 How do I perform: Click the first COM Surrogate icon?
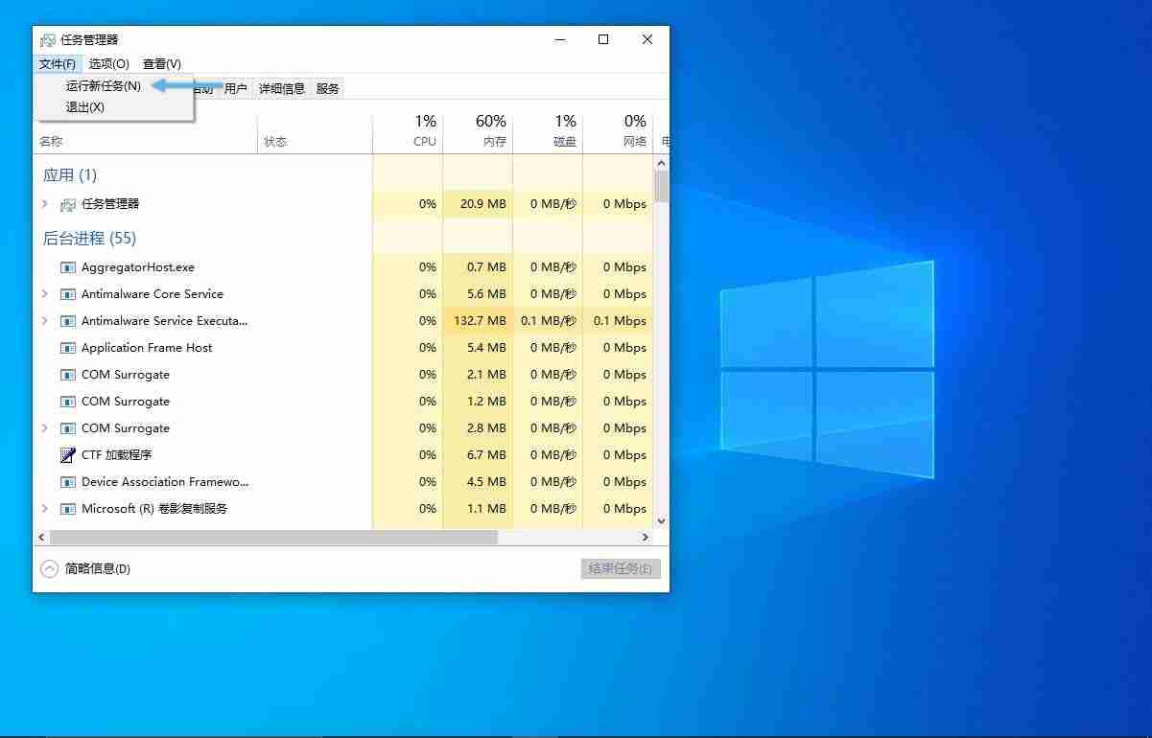pyautogui.click(x=67, y=375)
